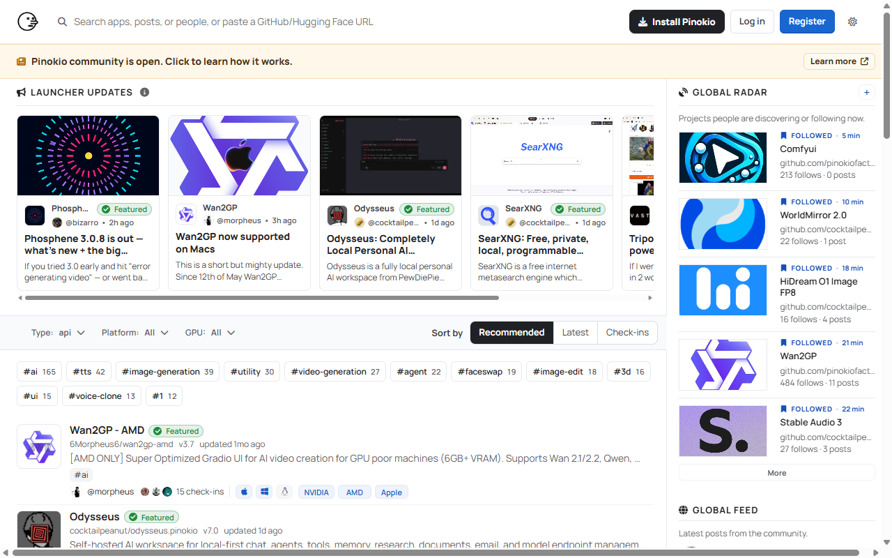Filter by #image-edit tag

pyautogui.click(x=564, y=372)
